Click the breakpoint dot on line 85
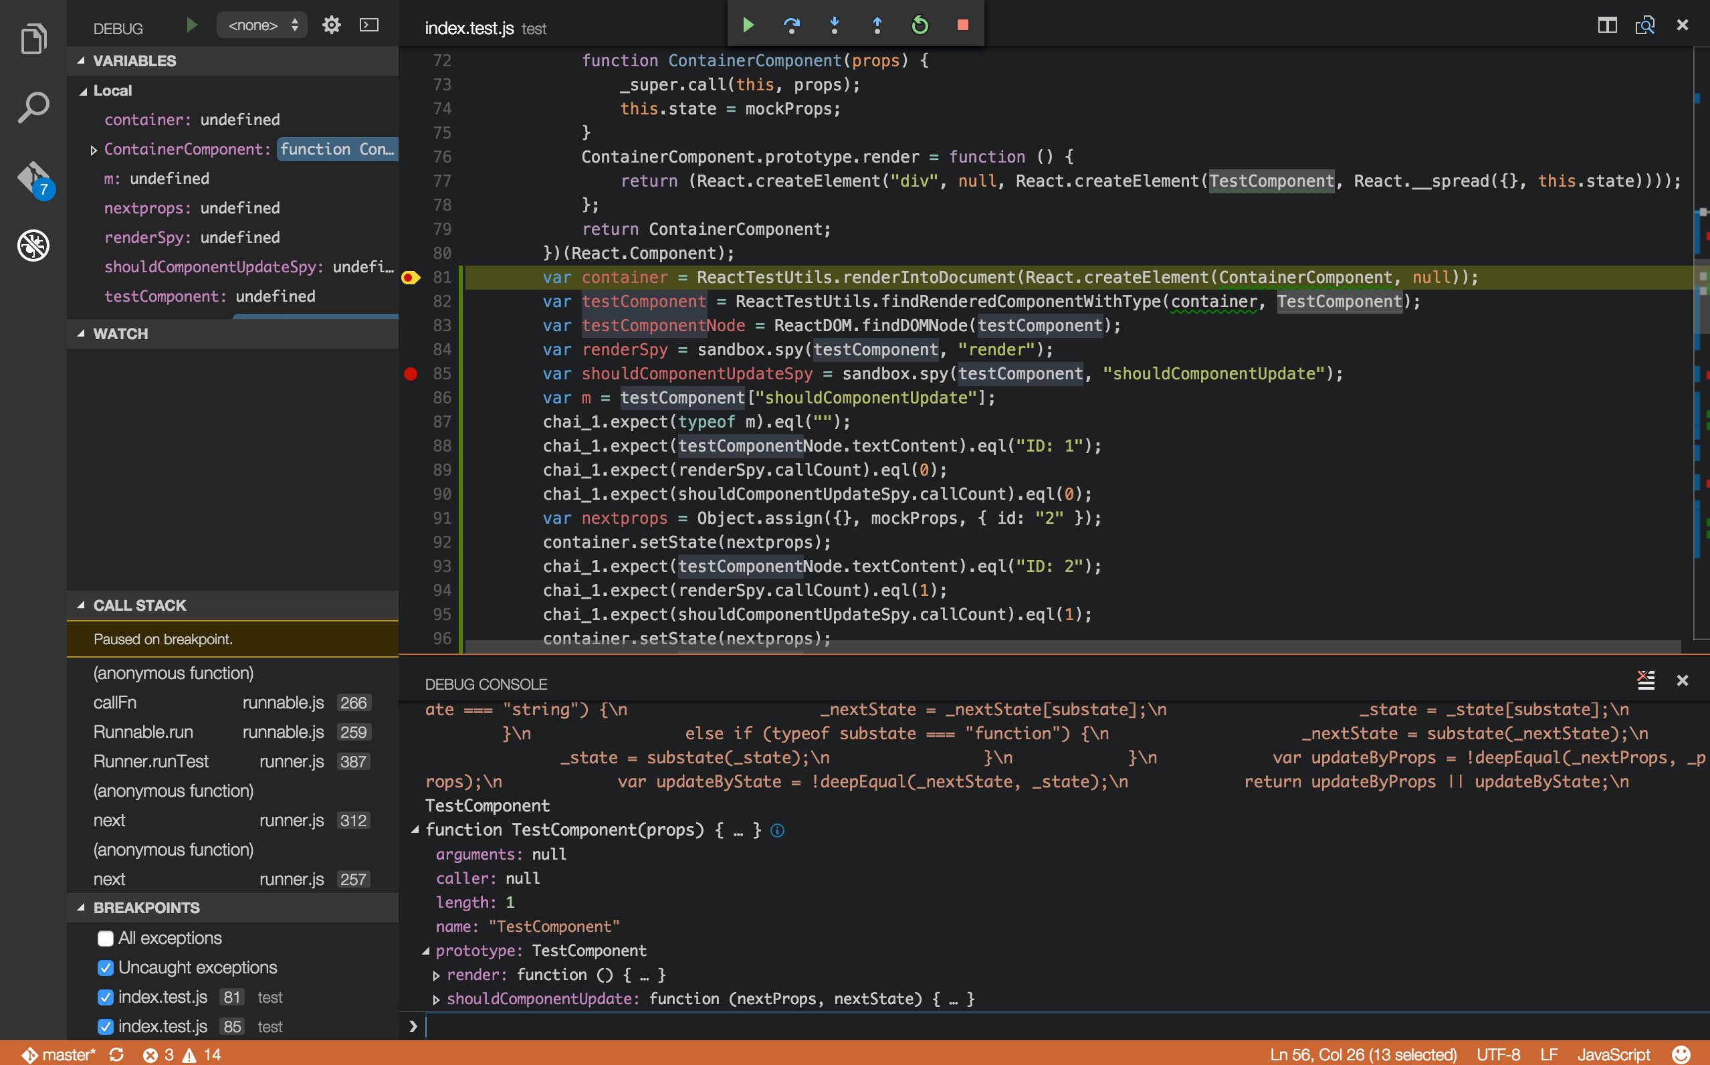The width and height of the screenshot is (1710, 1065). (x=411, y=374)
